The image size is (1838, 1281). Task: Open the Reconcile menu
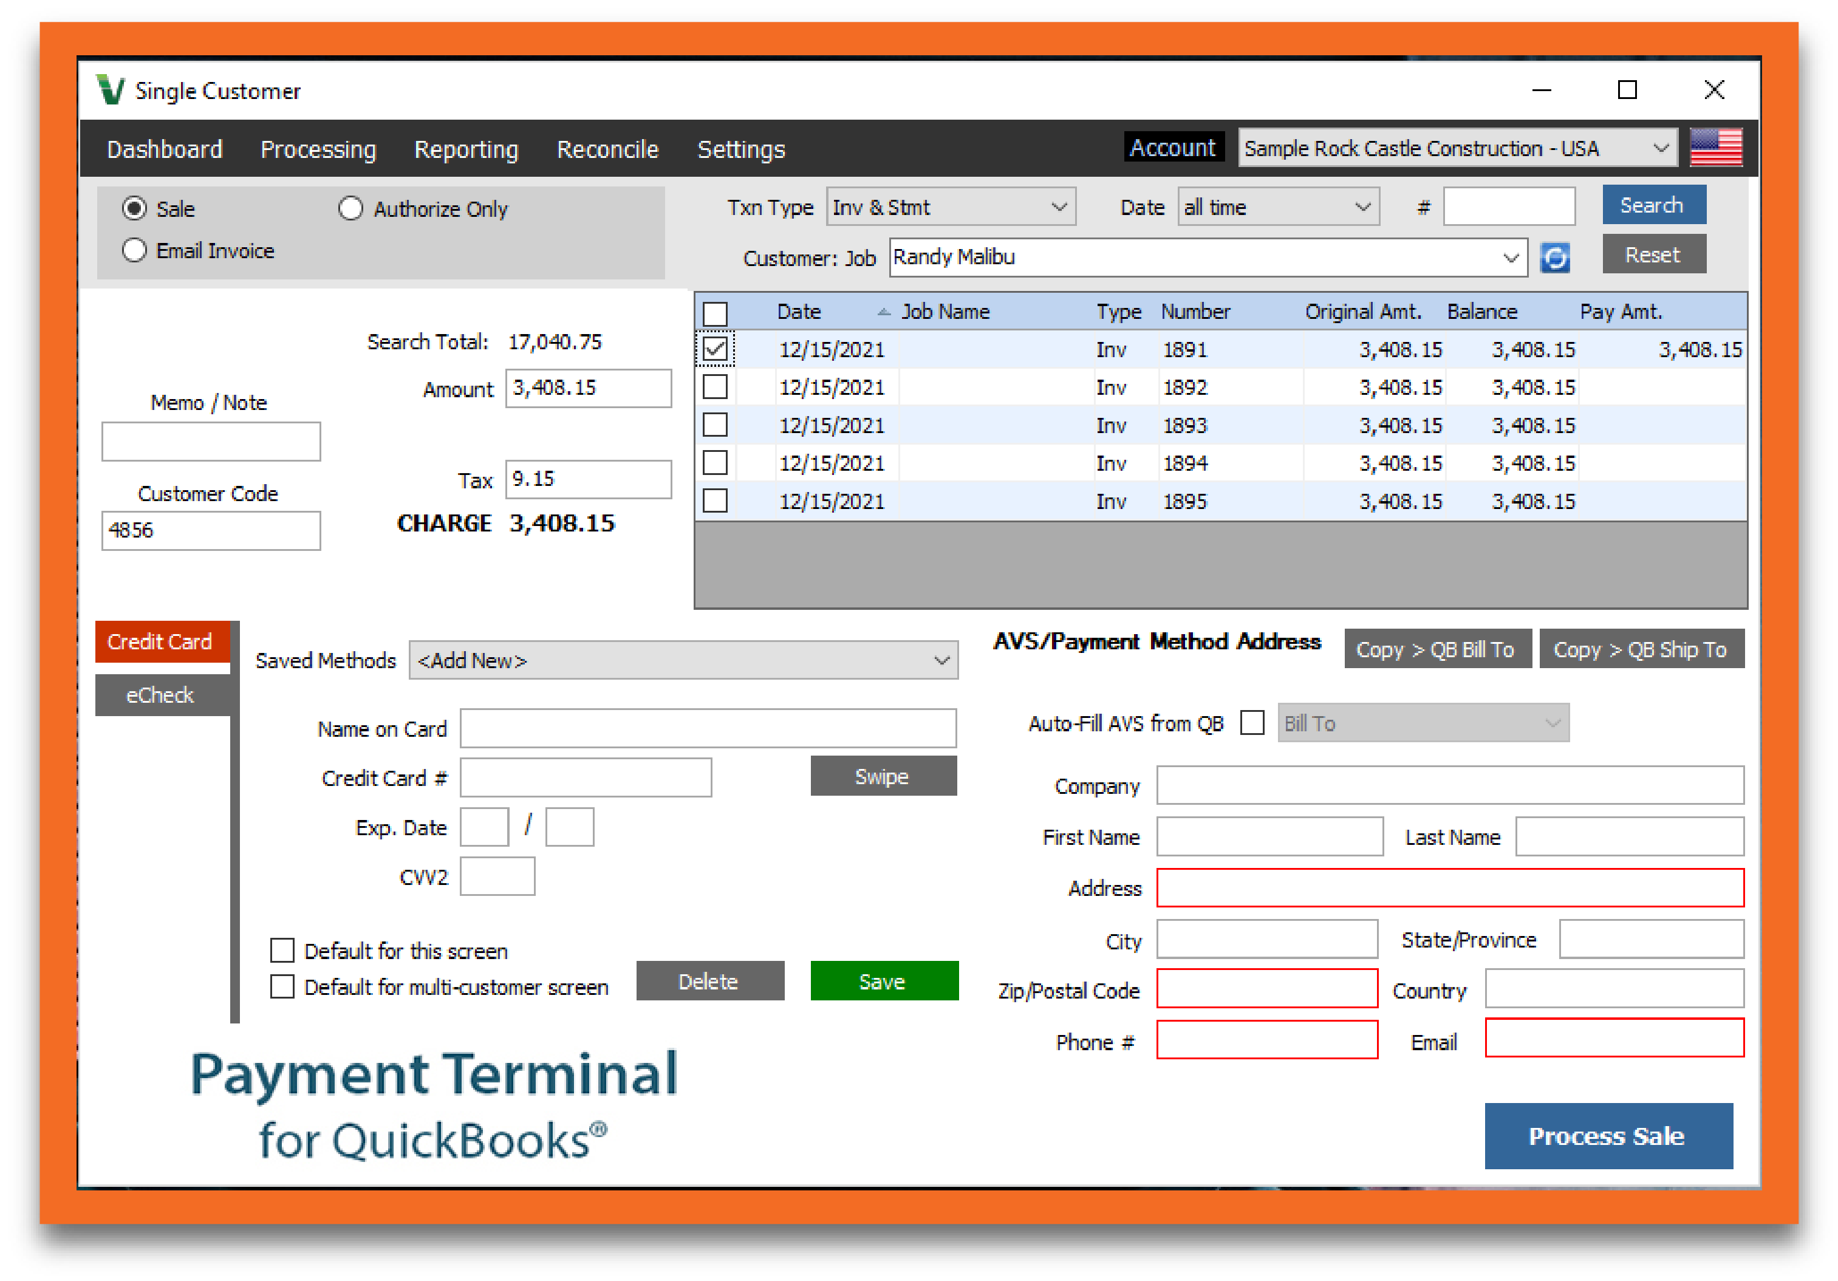(607, 149)
